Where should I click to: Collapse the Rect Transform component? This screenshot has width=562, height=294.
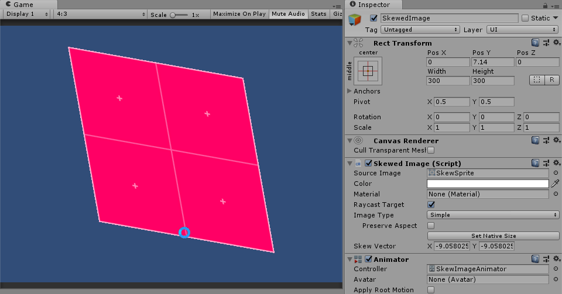(x=349, y=43)
